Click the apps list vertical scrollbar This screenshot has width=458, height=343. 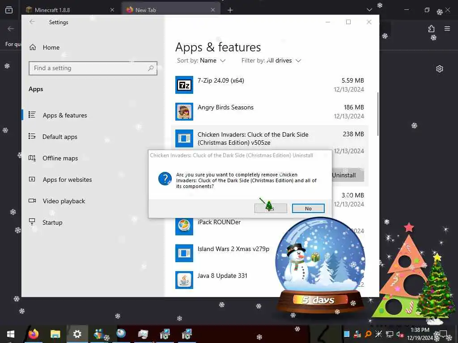pyautogui.click(x=378, y=114)
